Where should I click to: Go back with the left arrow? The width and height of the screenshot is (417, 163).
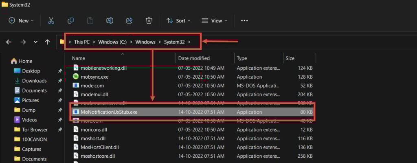coord(9,42)
